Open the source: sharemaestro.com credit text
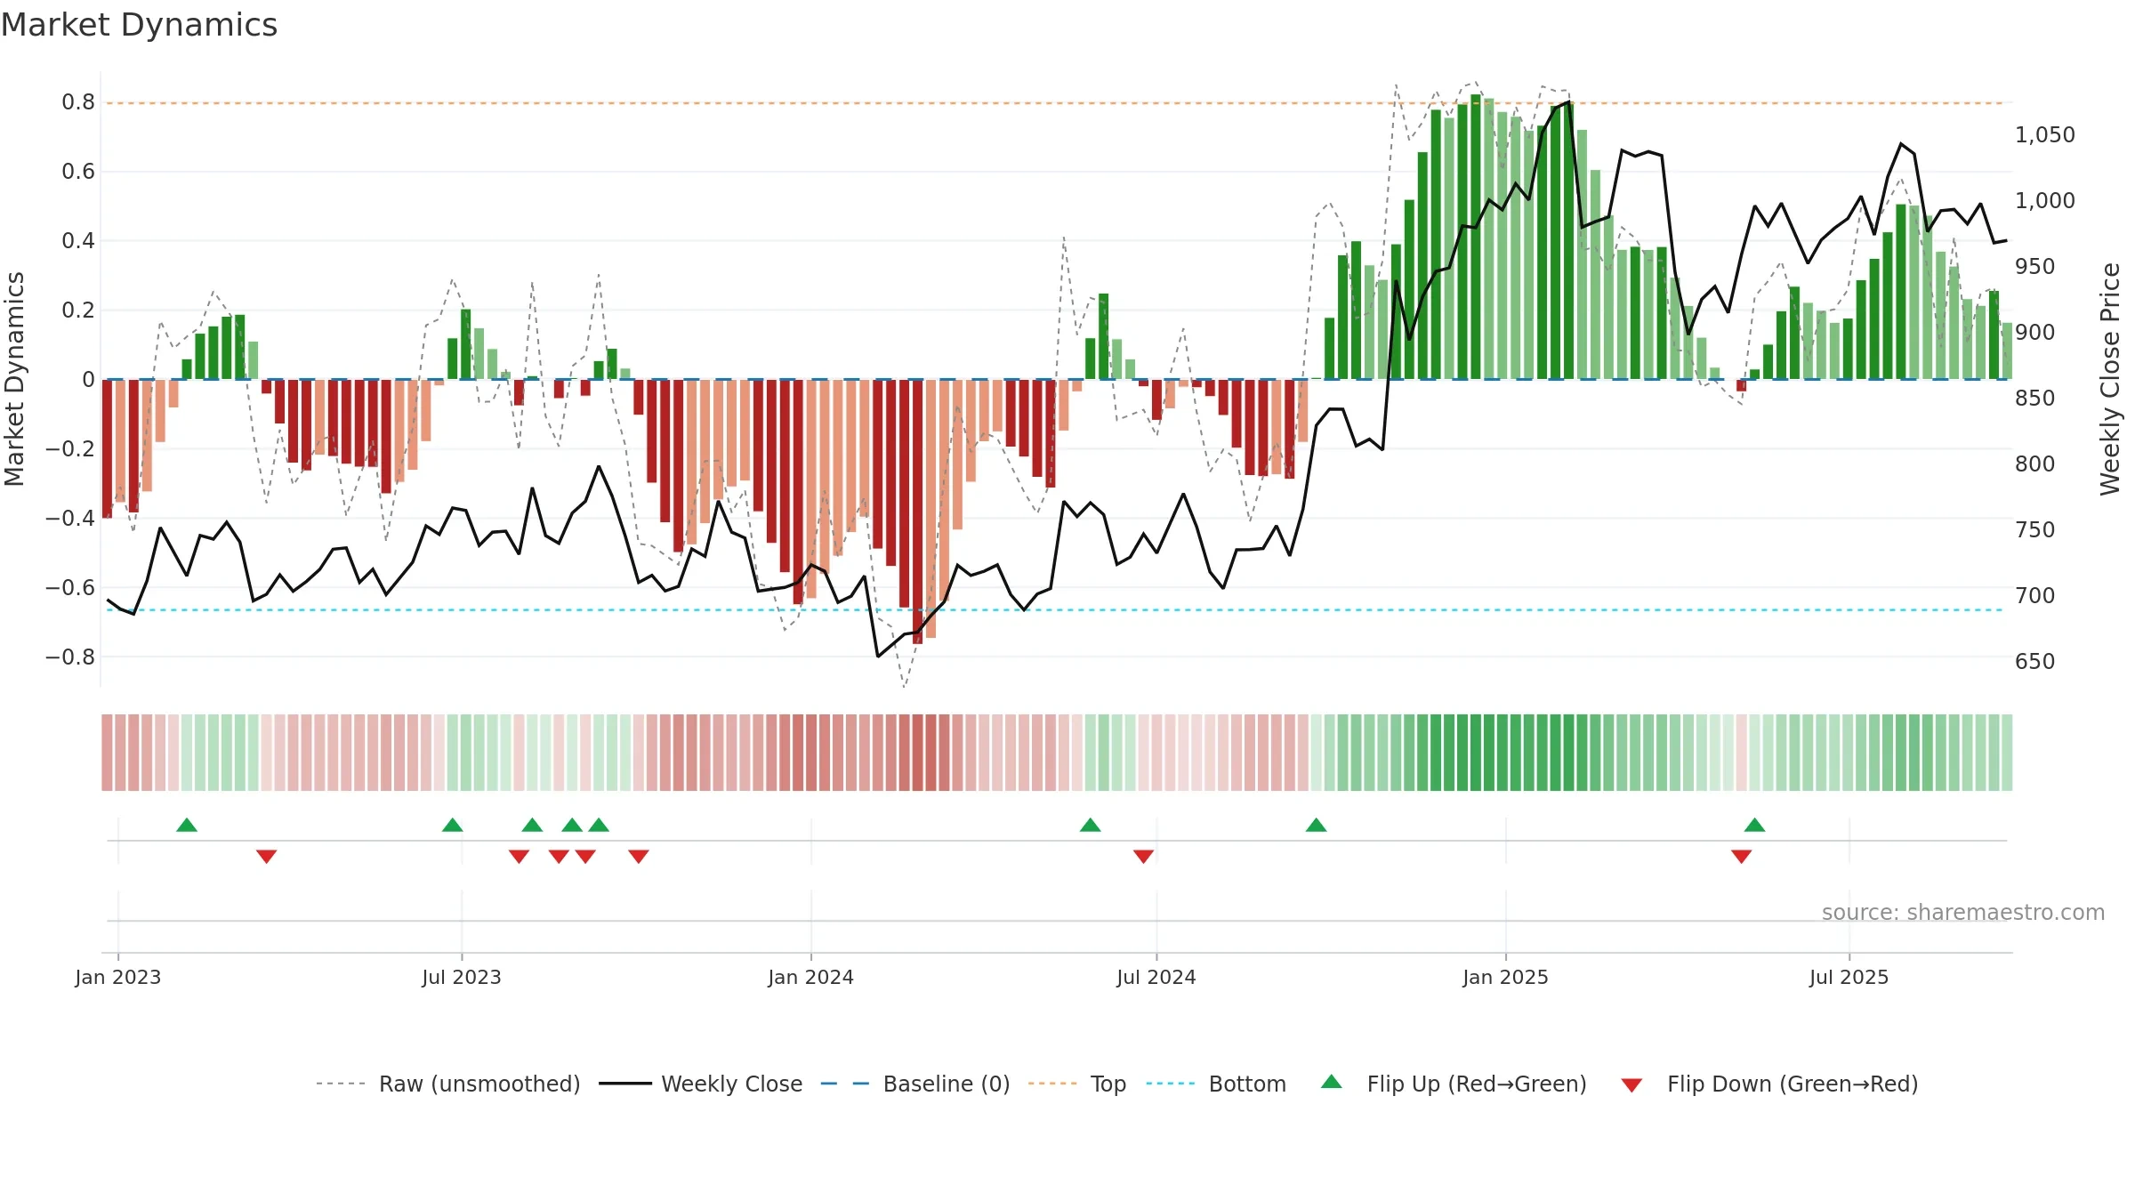The height and width of the screenshot is (1201, 2135). (x=1963, y=912)
